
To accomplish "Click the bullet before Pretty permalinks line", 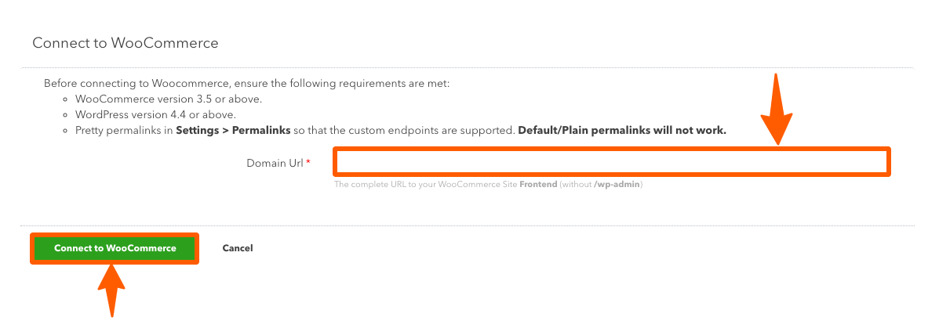I will [x=66, y=131].
